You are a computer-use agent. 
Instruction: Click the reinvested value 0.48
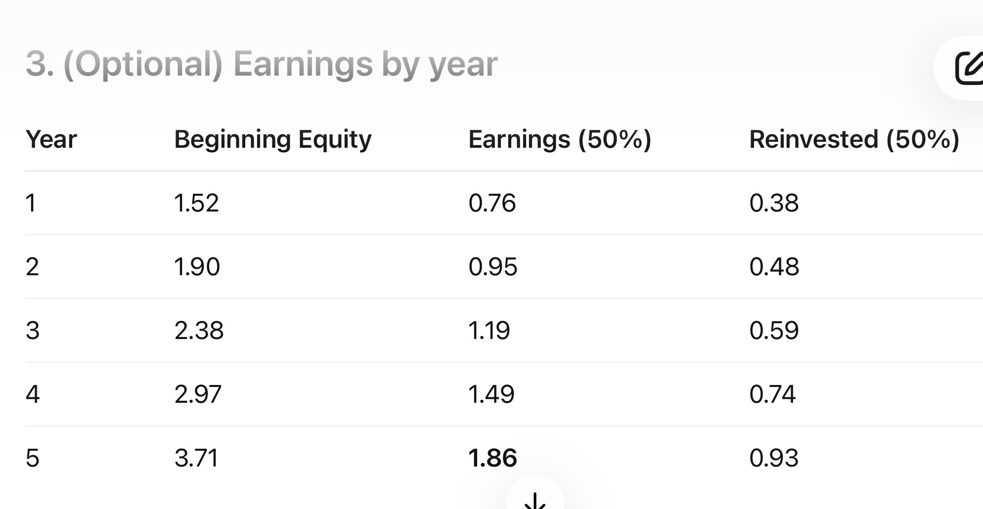(774, 267)
